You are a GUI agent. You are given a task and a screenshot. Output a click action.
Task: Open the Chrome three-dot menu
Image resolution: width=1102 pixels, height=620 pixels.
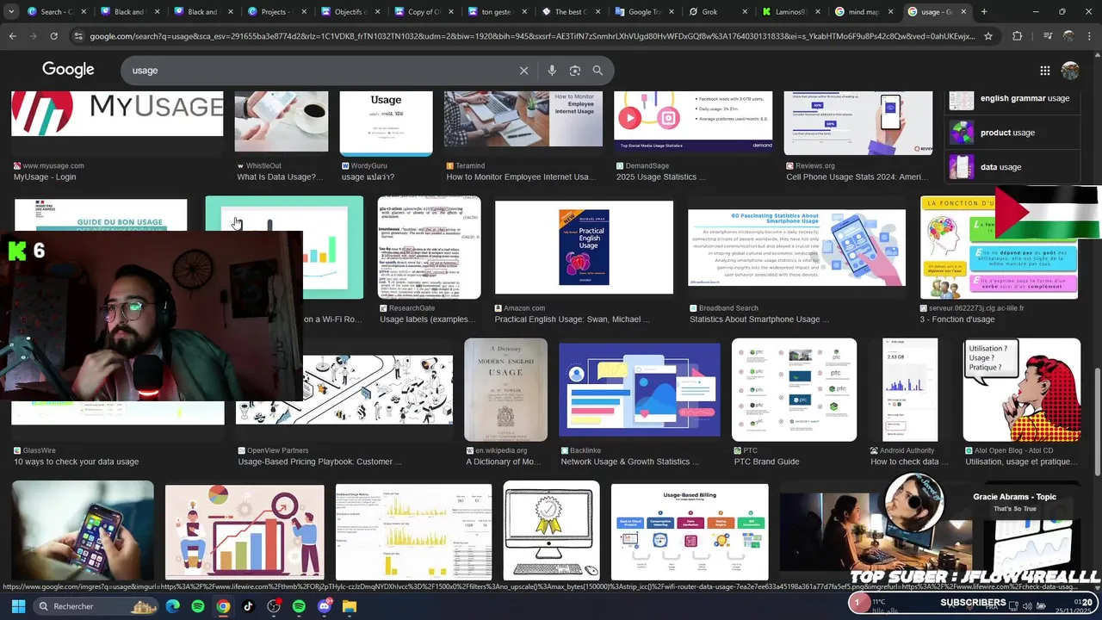point(1090,36)
